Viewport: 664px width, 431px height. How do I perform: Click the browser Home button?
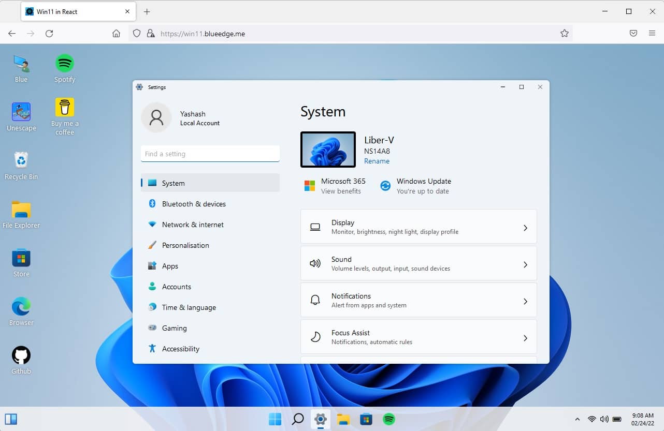116,33
